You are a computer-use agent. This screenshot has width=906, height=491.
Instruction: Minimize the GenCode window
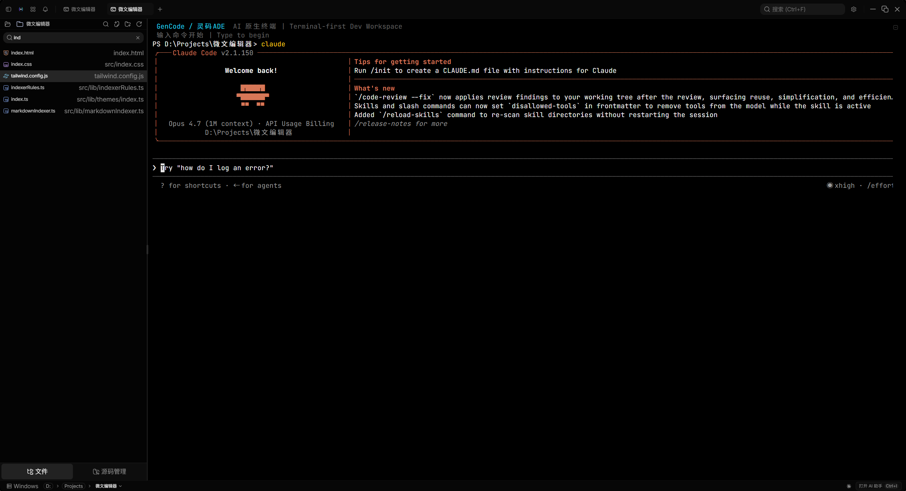(873, 9)
